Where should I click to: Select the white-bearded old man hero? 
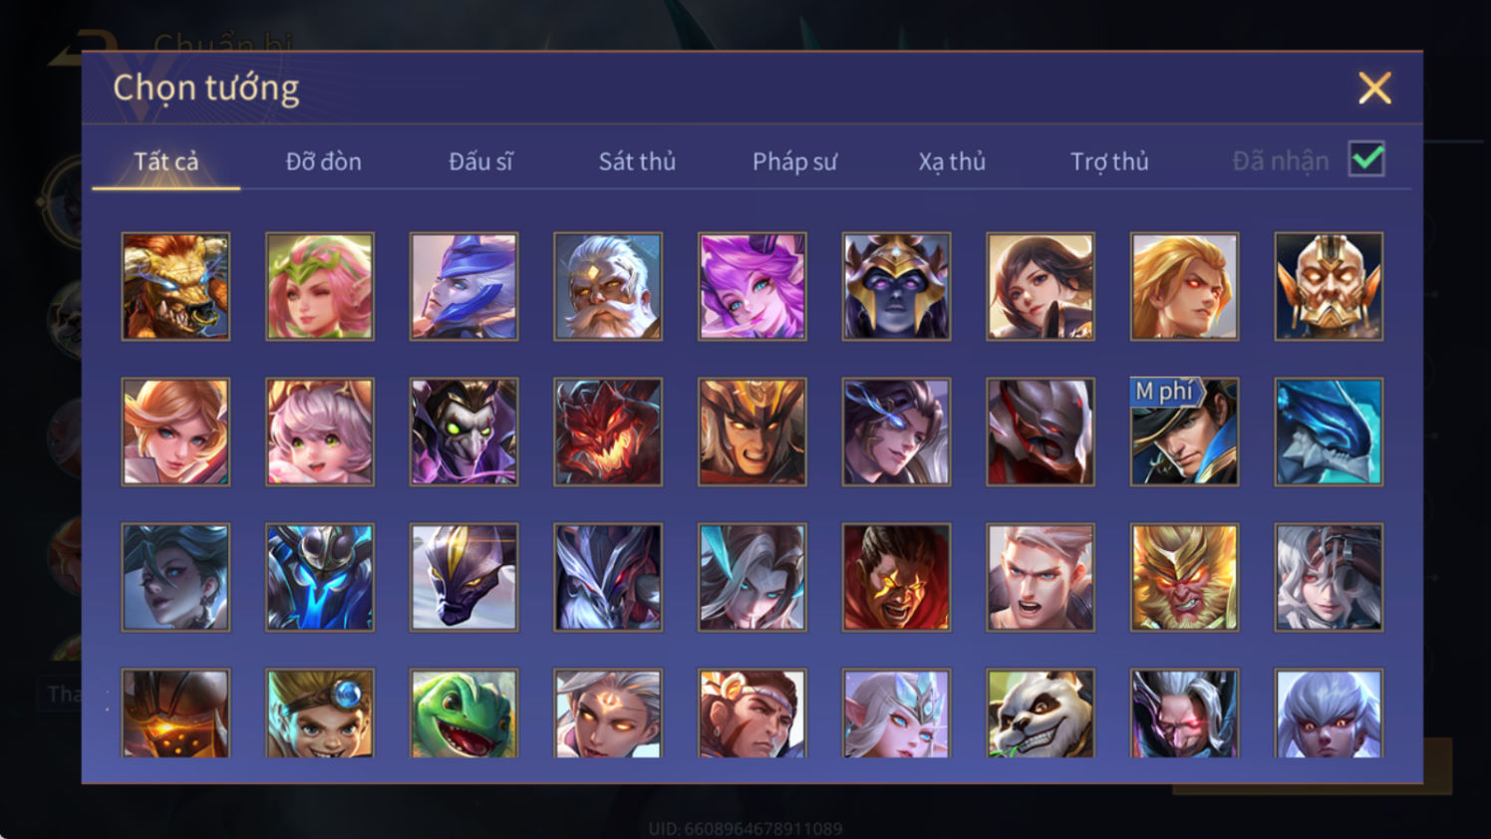coord(608,287)
